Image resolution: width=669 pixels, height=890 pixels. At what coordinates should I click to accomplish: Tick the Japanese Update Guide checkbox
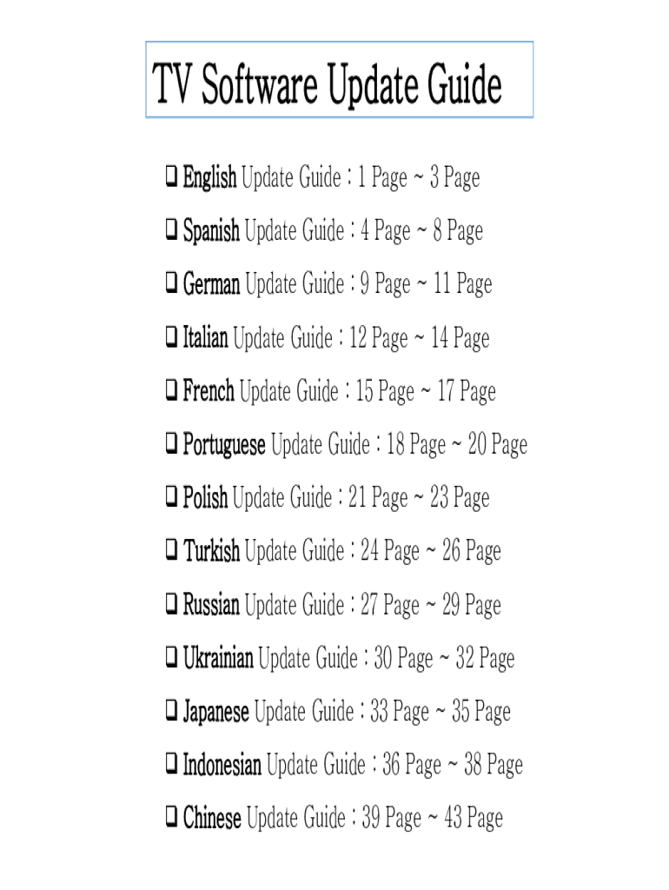click(171, 713)
